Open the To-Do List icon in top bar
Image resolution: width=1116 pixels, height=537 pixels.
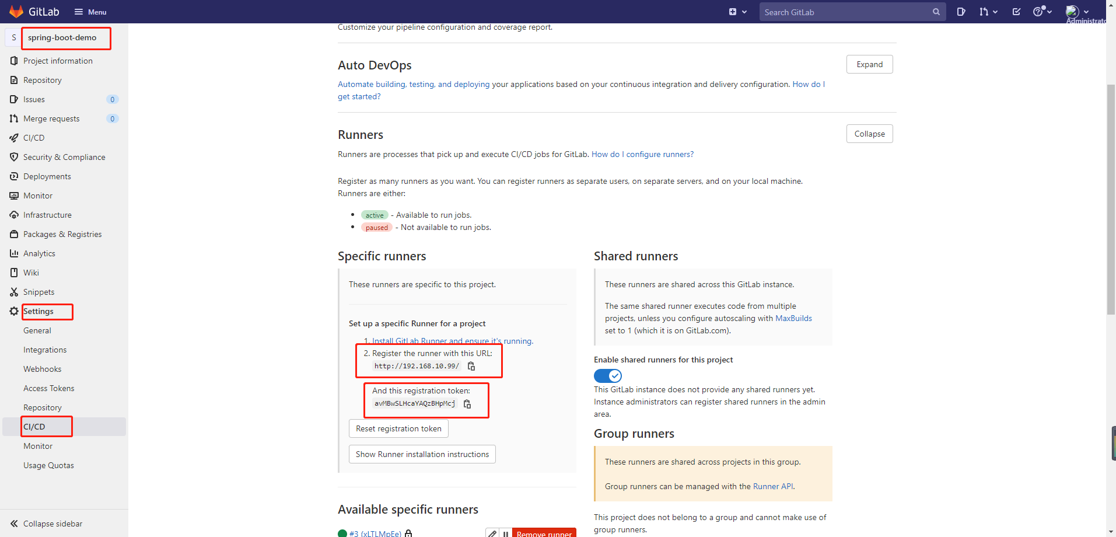point(1016,11)
